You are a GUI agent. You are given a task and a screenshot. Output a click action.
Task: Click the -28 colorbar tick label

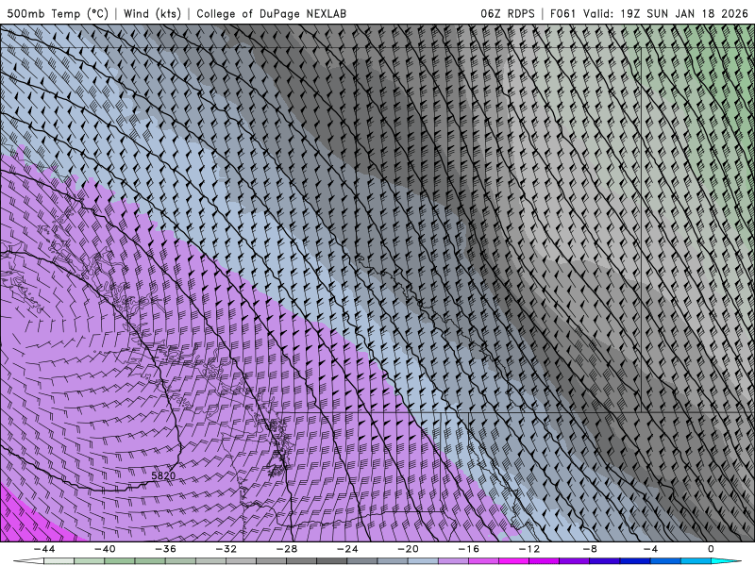pyautogui.click(x=287, y=549)
